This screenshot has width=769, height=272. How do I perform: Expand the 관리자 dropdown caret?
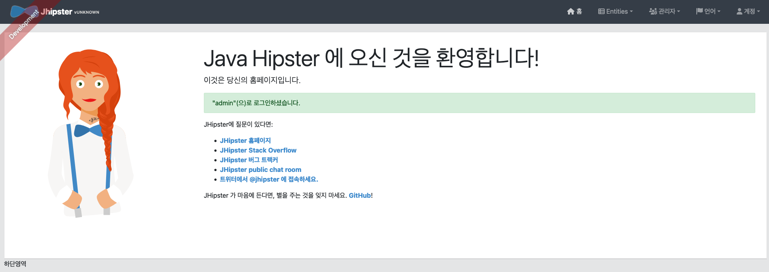click(679, 12)
